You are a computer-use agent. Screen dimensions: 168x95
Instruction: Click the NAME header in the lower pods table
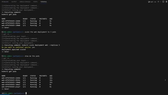(x=3, y=76)
